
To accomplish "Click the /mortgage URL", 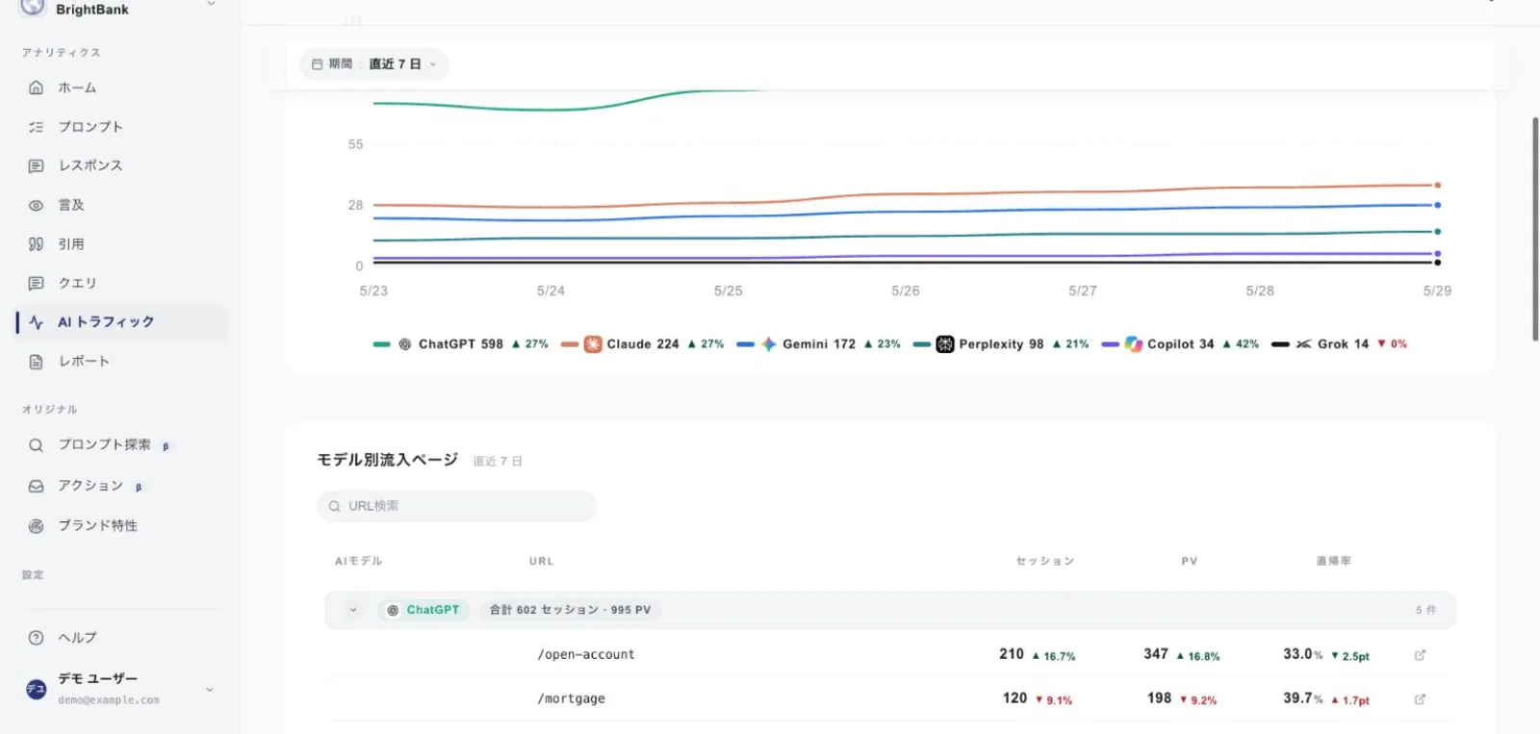I will point(572,699).
